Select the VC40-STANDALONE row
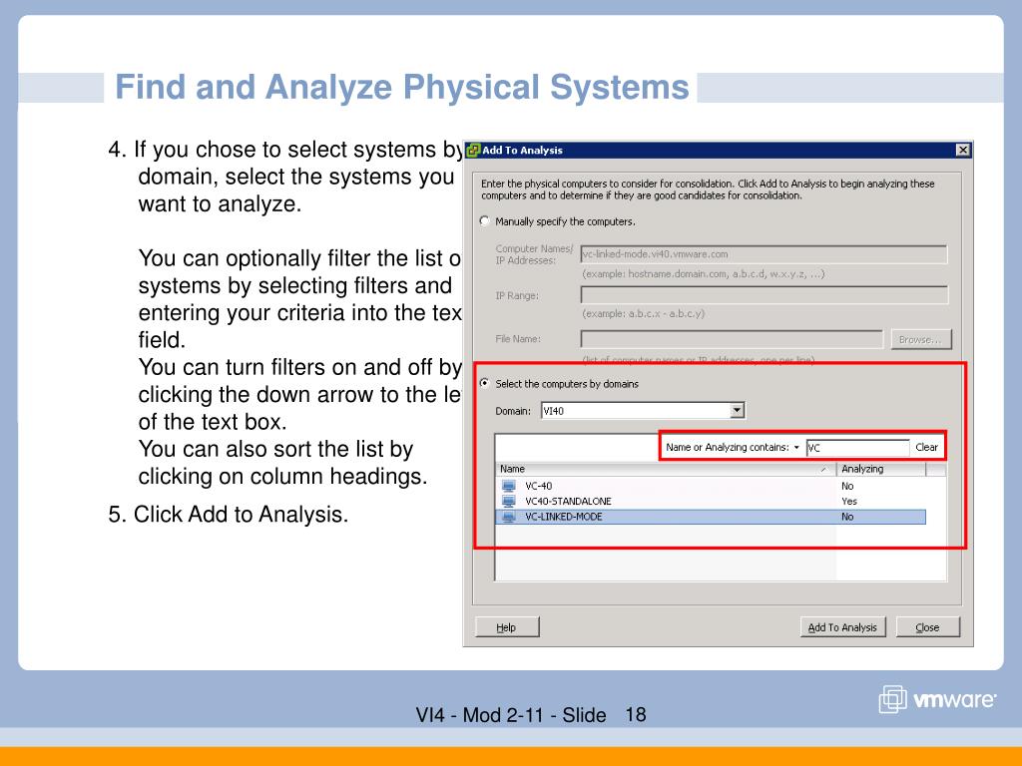 coord(711,502)
